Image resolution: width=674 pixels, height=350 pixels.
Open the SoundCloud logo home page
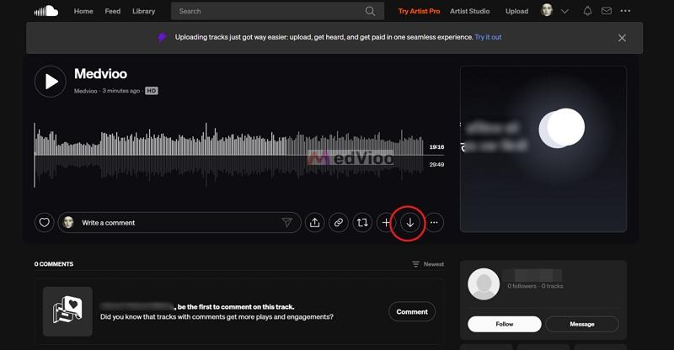pyautogui.click(x=46, y=11)
